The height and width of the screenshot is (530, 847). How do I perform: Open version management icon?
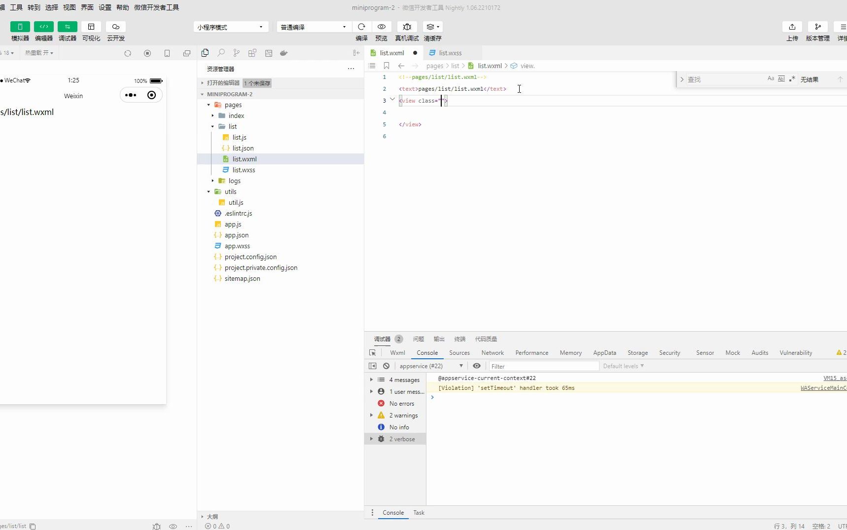pyautogui.click(x=818, y=27)
